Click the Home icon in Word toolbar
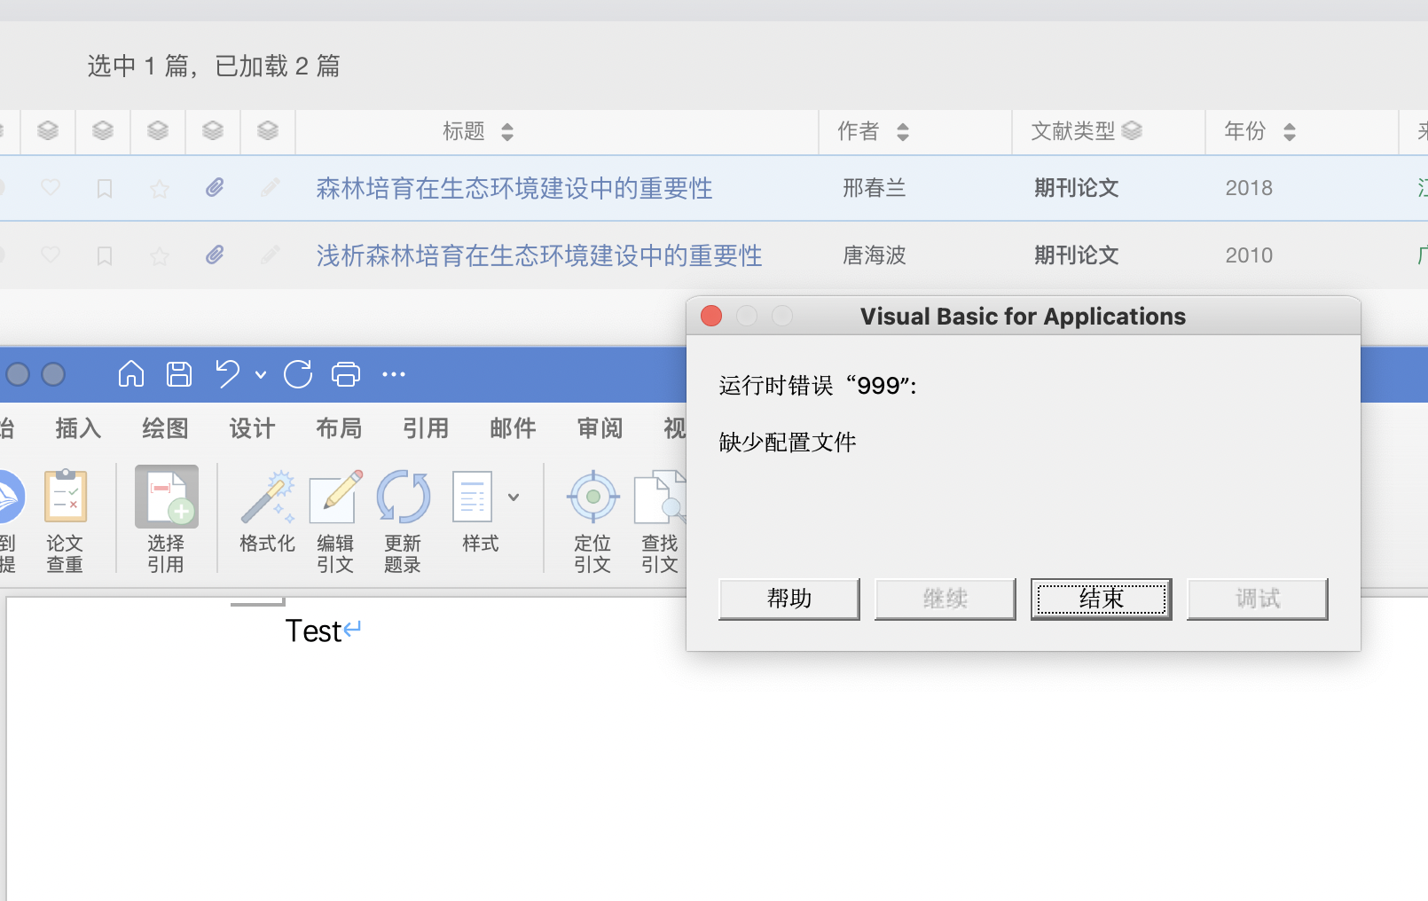Image resolution: width=1428 pixels, height=901 pixels. coord(131,374)
